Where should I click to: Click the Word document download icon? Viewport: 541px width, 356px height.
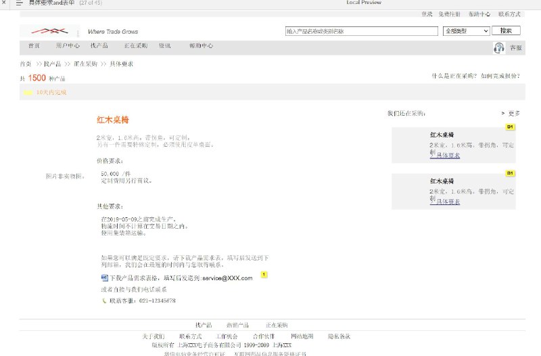click(105, 277)
